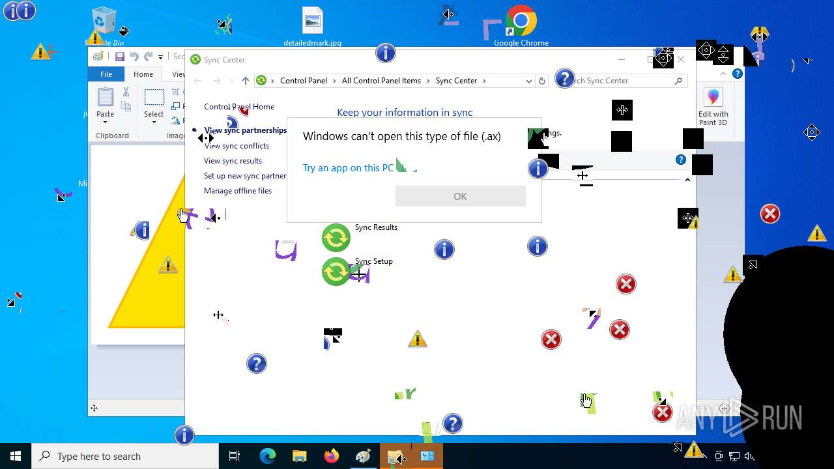Click the search magnifier icon in Sync Center
This screenshot has height=469, width=834.
coord(678,81)
